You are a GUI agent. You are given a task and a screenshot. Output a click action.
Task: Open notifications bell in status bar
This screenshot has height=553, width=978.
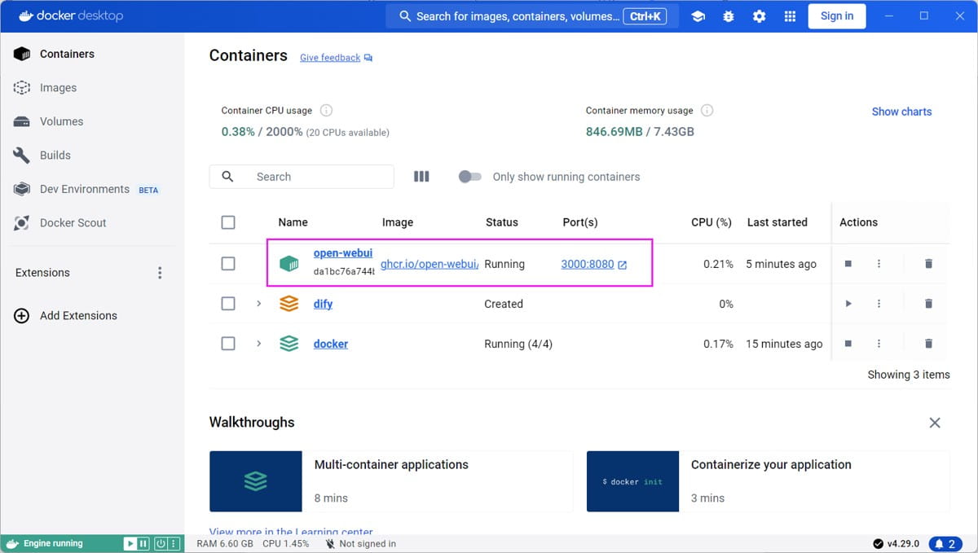(945, 543)
